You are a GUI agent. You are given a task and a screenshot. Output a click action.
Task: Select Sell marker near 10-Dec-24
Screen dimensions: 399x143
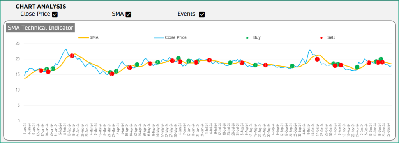[369, 63]
